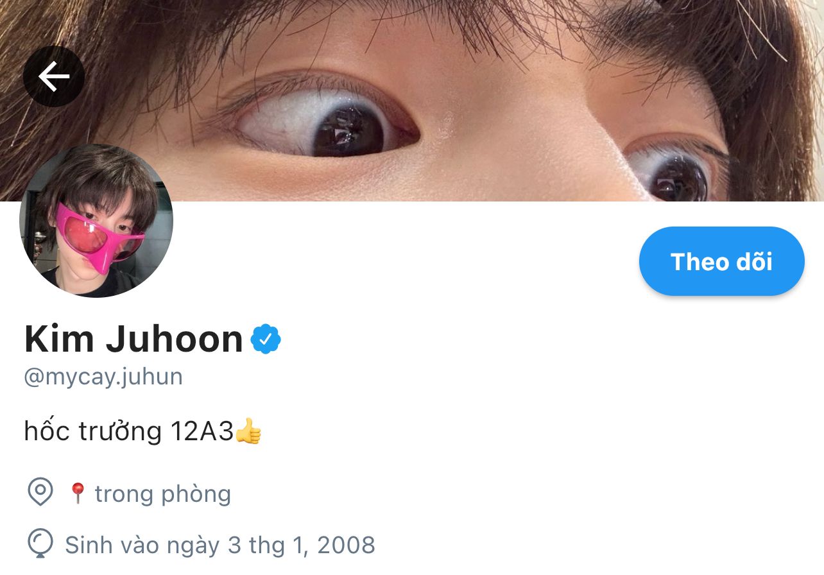Go back using the arrow icon
Viewport: 824px width, 575px height.
(x=54, y=77)
